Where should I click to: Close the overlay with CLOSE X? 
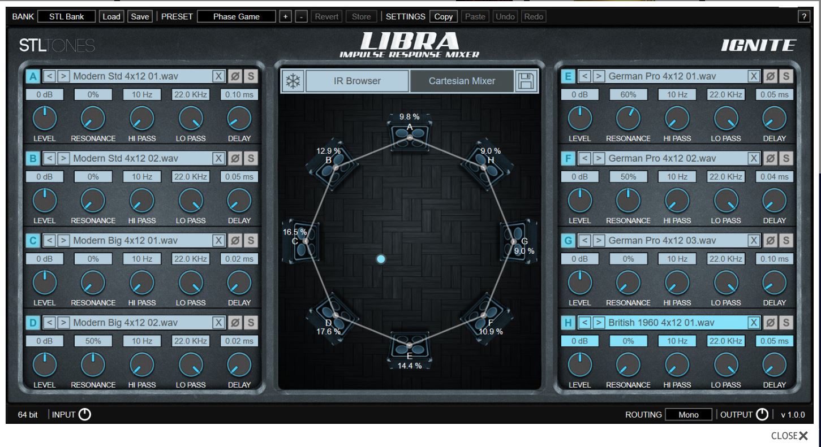[789, 436]
